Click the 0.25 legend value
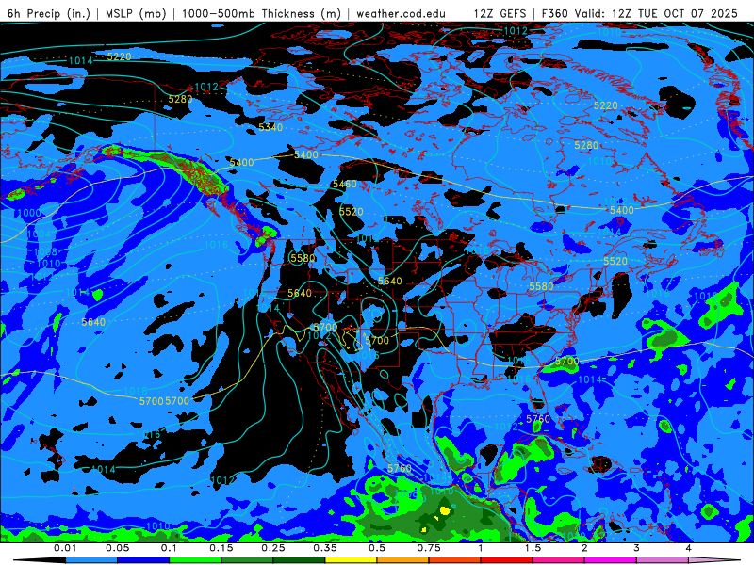Image resolution: width=754 pixels, height=565 pixels. (273, 548)
